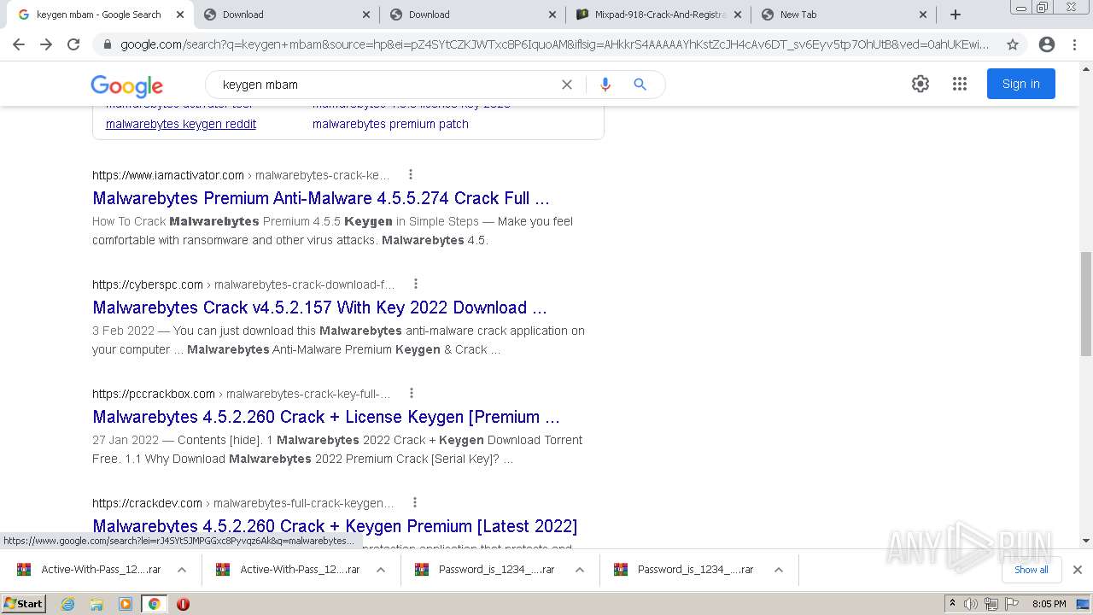Image resolution: width=1093 pixels, height=615 pixels.
Task: Clear the search box with the X icon
Action: click(x=566, y=85)
